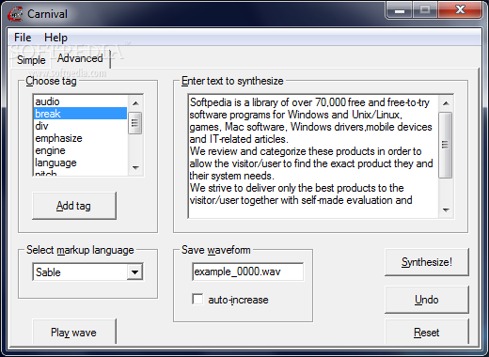Click the tag list scrollbar thumb

pyautogui.click(x=135, y=123)
